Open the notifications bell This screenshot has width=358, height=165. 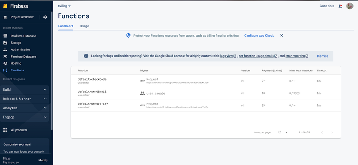tap(340, 6)
